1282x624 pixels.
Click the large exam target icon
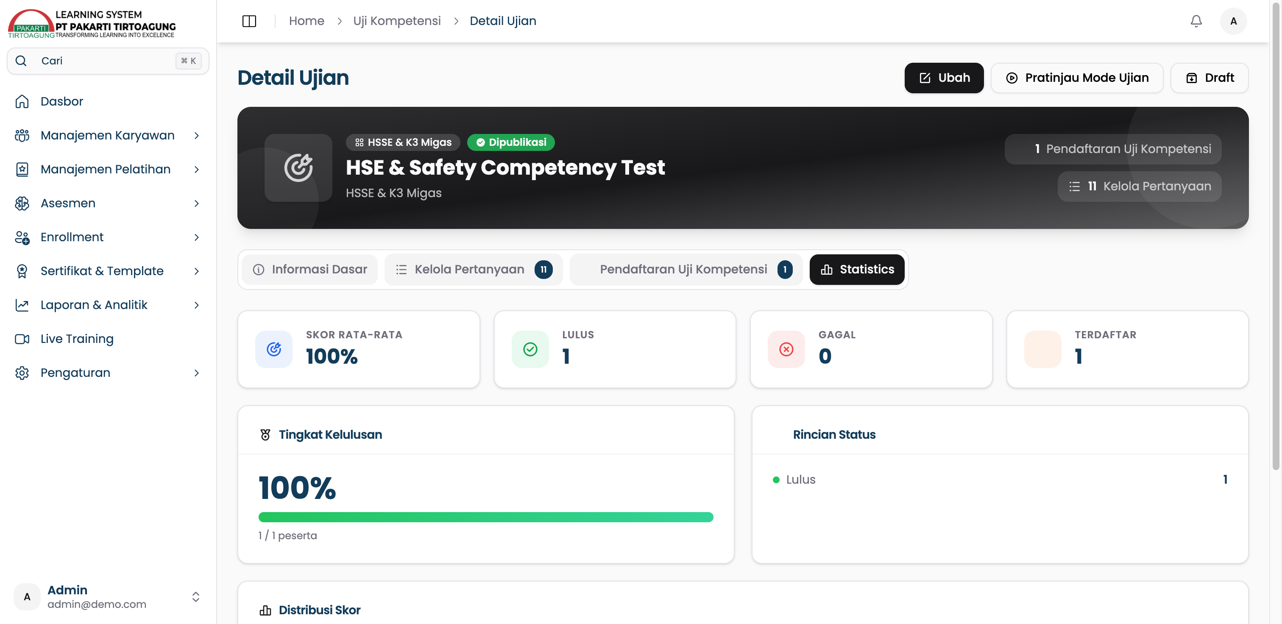click(x=298, y=168)
